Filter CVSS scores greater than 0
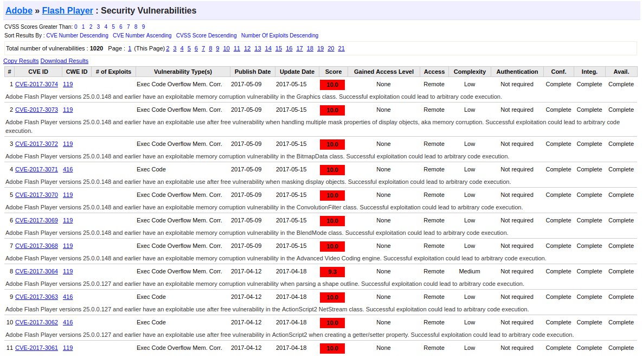642x358 pixels. 76,27
